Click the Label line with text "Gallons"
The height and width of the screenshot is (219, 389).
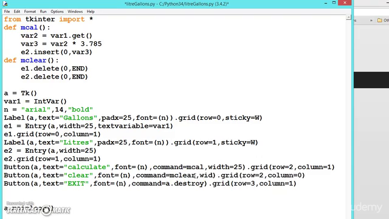click(x=133, y=117)
